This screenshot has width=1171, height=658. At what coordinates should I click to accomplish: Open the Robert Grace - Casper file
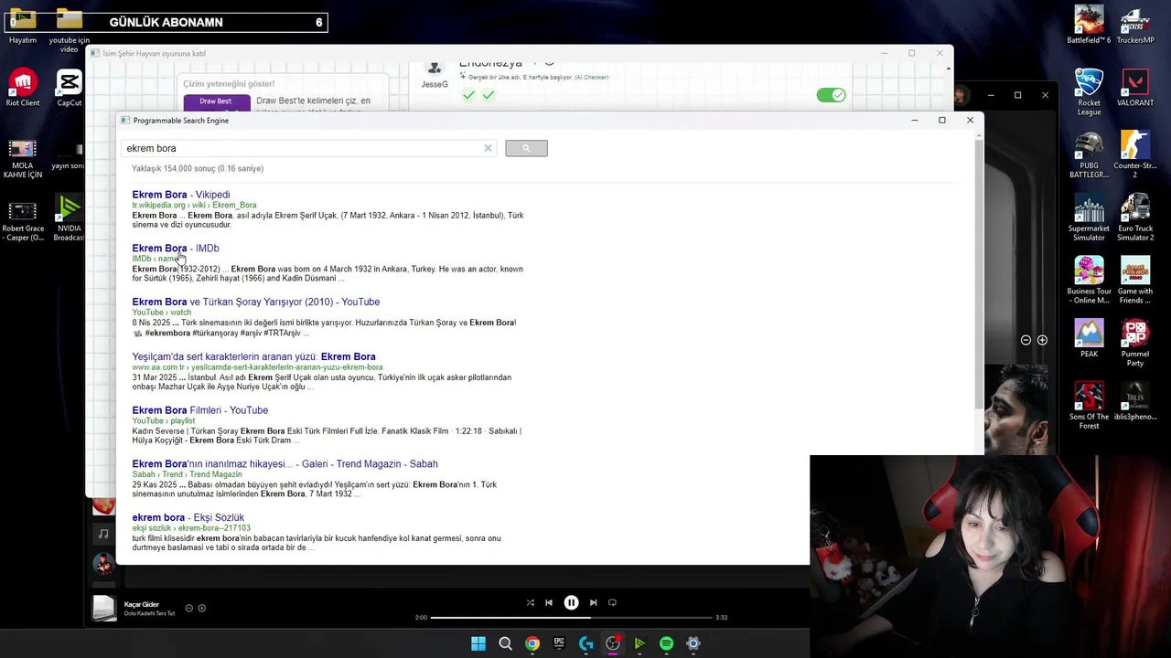[x=22, y=222]
